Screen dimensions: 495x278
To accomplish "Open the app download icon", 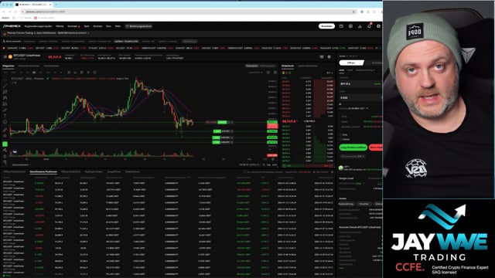I will [360, 26].
